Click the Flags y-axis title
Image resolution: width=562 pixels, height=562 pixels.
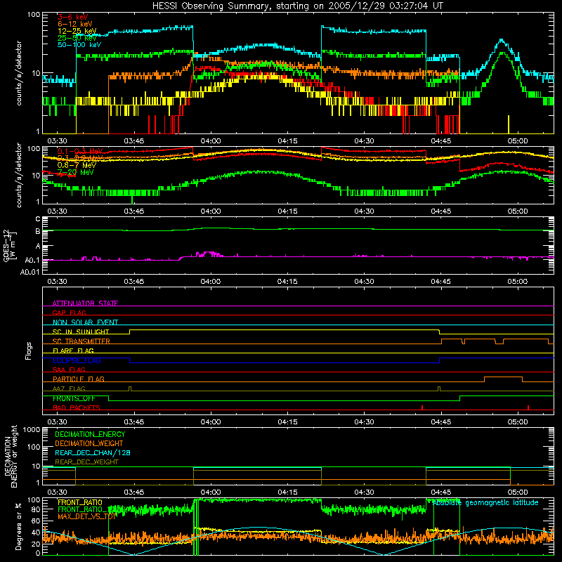coord(29,351)
